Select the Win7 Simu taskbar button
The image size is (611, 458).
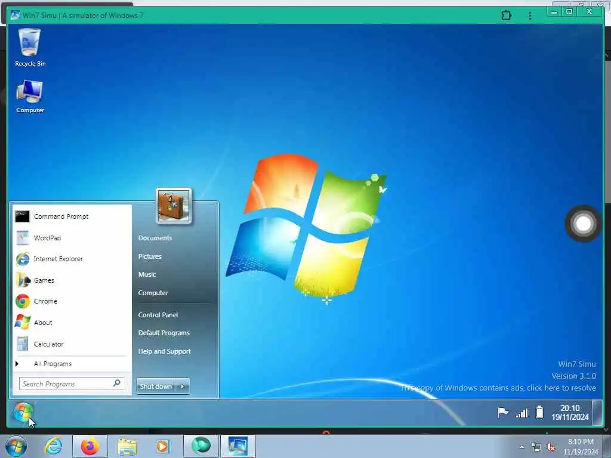click(238, 446)
